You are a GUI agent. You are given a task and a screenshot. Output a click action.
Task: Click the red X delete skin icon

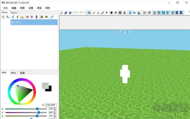point(32,17)
